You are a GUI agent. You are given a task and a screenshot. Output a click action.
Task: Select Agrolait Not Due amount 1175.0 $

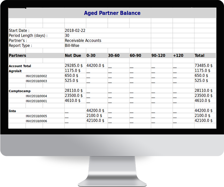[x=73, y=71]
